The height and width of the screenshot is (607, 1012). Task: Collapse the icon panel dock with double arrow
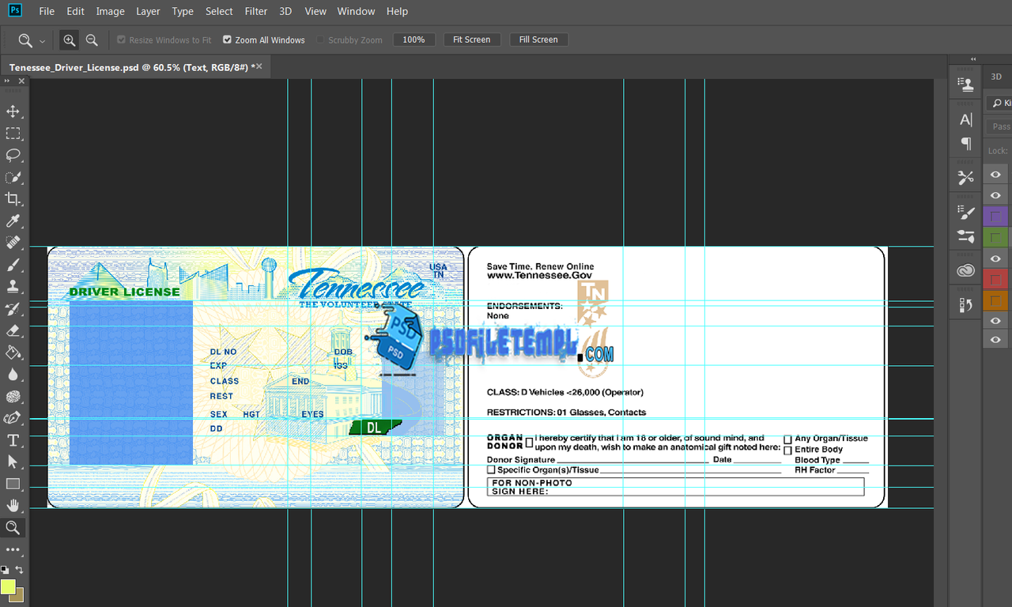tap(973, 59)
